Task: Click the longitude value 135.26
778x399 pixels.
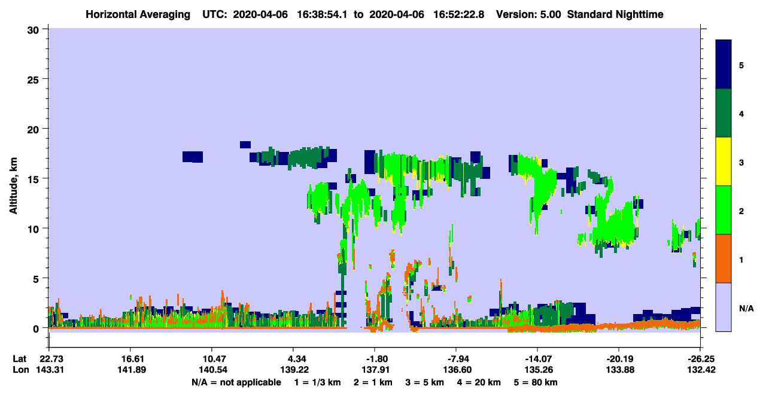Action: pyautogui.click(x=539, y=370)
